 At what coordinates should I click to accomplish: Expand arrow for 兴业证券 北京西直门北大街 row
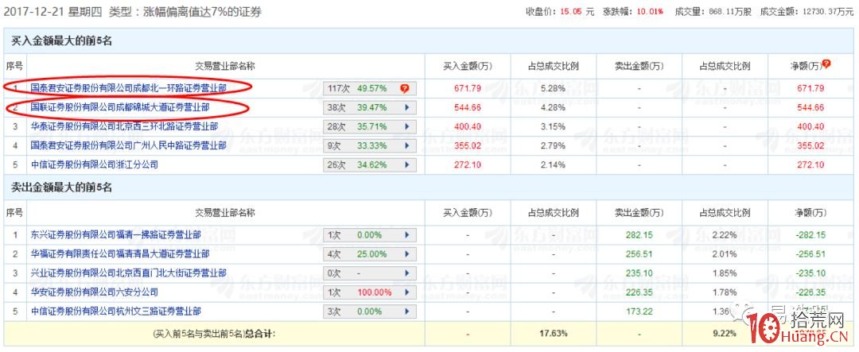(408, 273)
